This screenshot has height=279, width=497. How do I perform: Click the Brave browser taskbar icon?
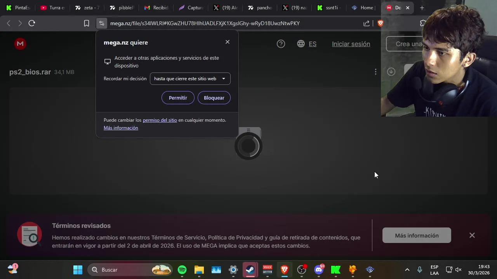pos(285,270)
